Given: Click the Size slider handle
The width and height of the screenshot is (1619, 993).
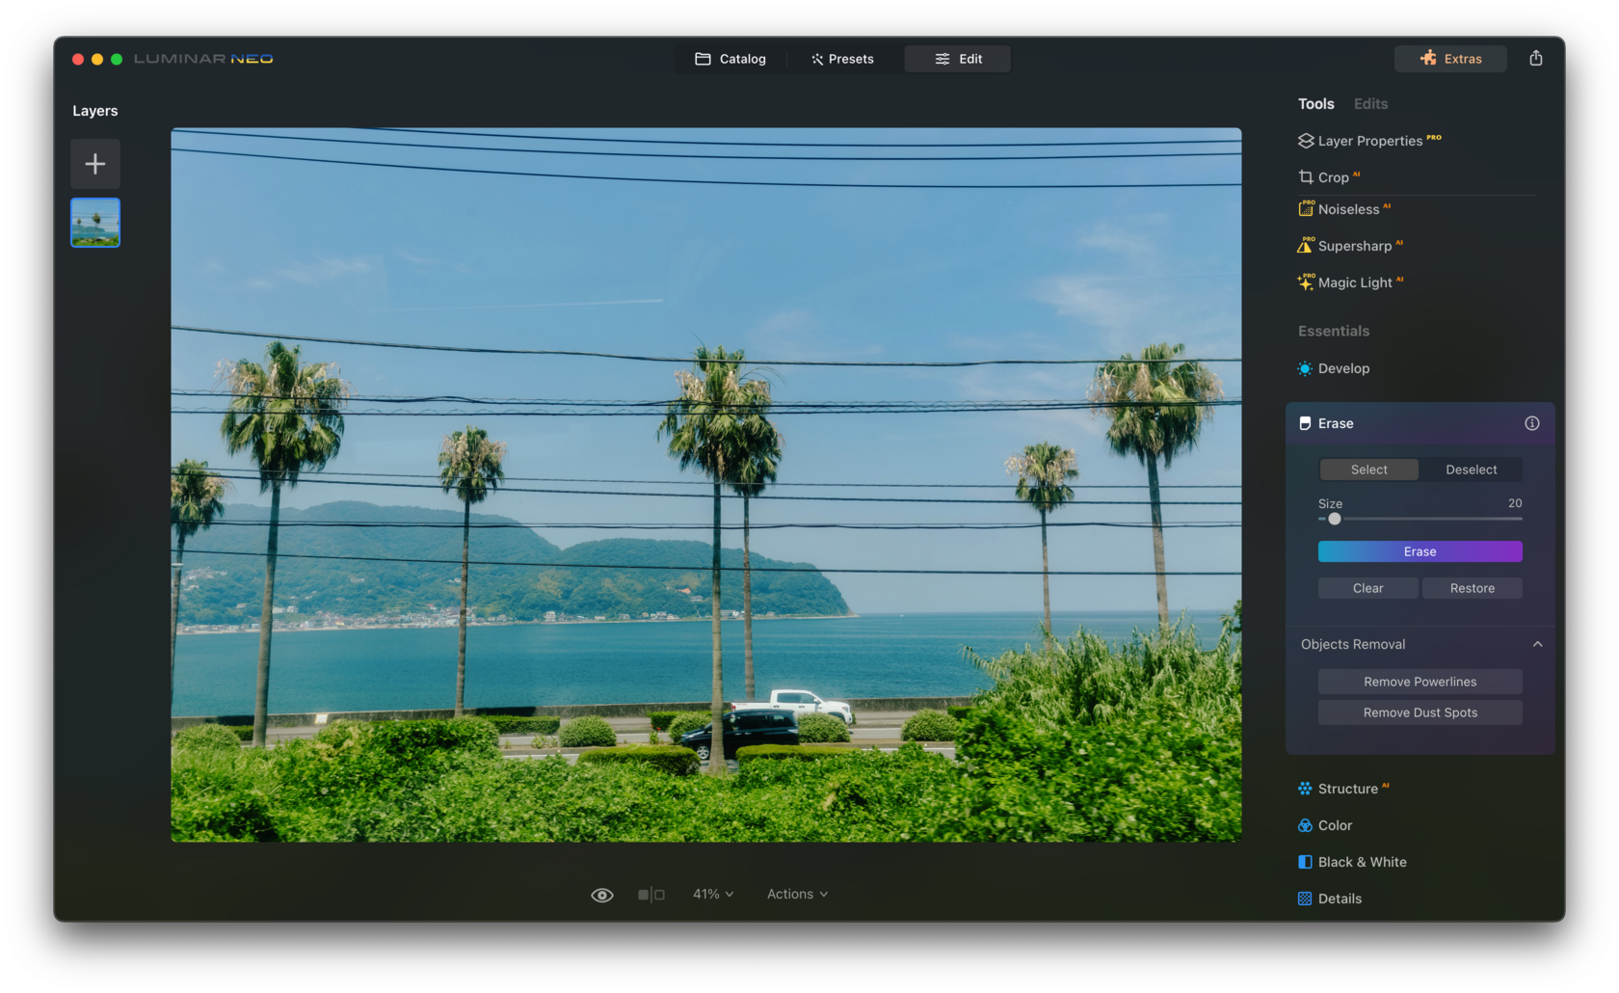Looking at the screenshot, I should (1335, 519).
